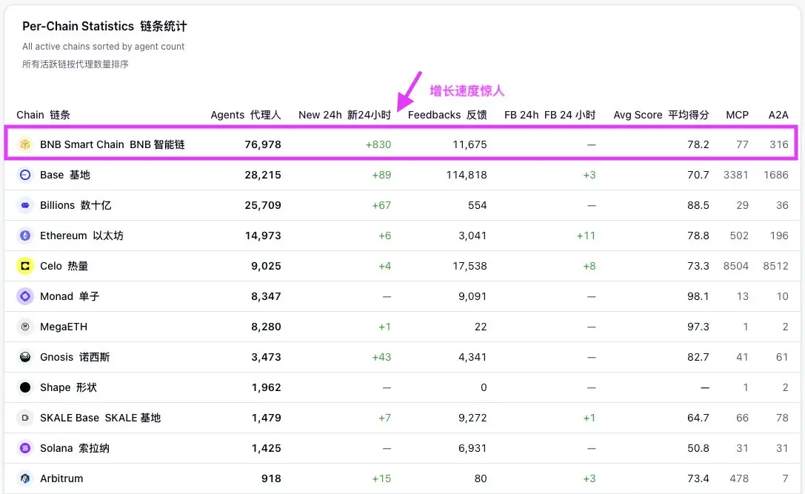Click the Per-Chain Statistics heading
This screenshot has width=805, height=494.
104,26
